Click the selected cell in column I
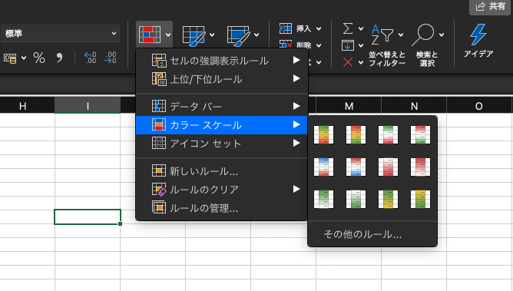This screenshot has height=291, width=513. point(88,217)
